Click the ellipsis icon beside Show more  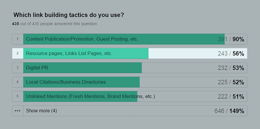tap(18, 111)
